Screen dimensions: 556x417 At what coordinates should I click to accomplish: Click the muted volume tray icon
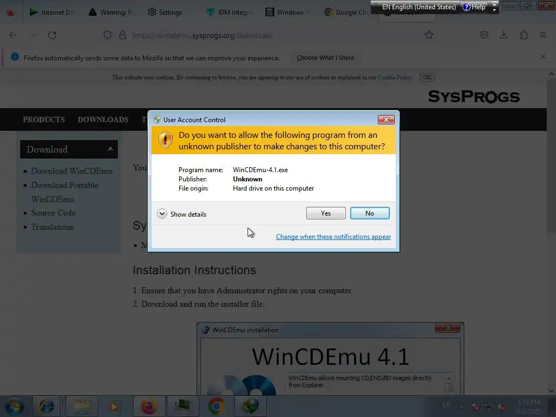click(x=501, y=407)
